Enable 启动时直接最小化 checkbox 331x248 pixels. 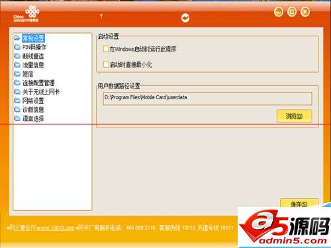(x=106, y=64)
